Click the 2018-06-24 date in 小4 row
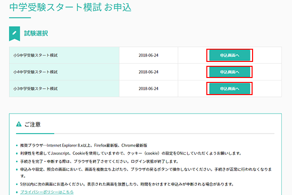Image resolution: width=292 pixels, height=195 pixels. coord(148,72)
